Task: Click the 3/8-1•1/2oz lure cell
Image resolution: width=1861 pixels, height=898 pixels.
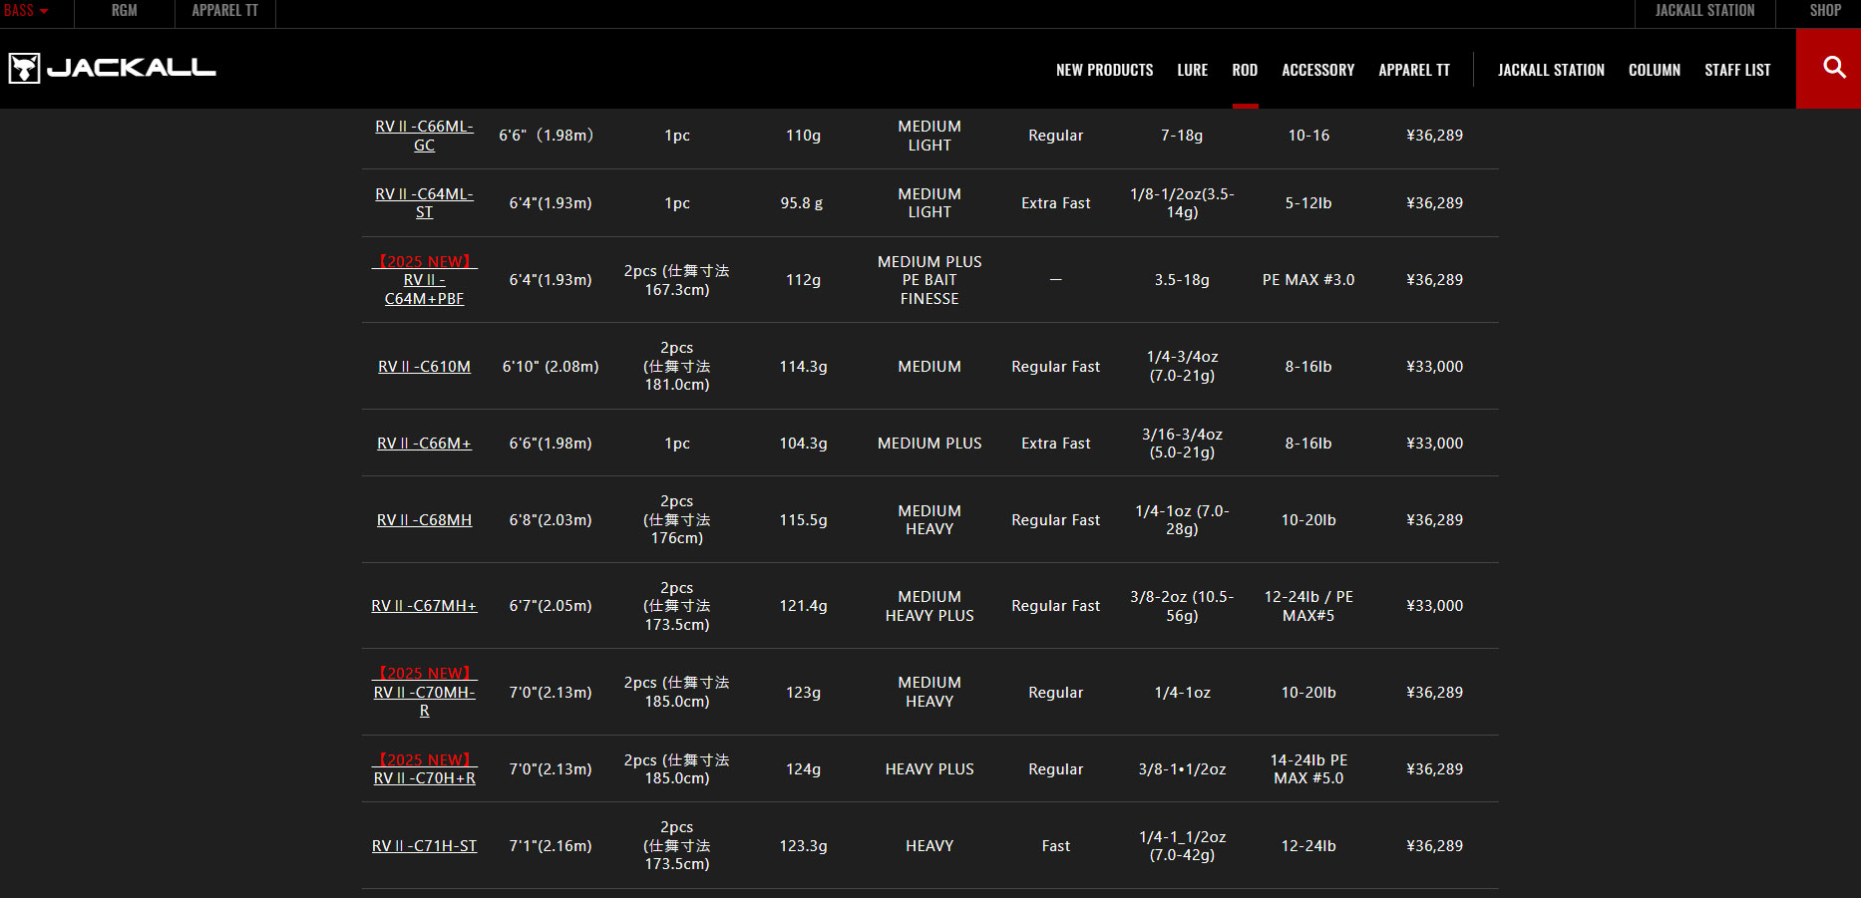Action: click(x=1182, y=769)
